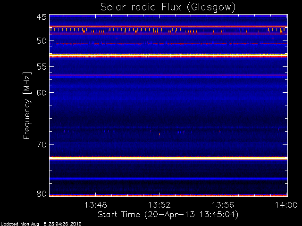Click the "Start Time (20-Apr-13 13:45:04)" label
The image size is (302, 226).
point(168,215)
